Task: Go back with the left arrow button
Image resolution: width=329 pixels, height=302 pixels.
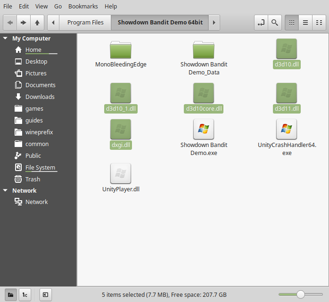Action: pyautogui.click(x=10, y=23)
